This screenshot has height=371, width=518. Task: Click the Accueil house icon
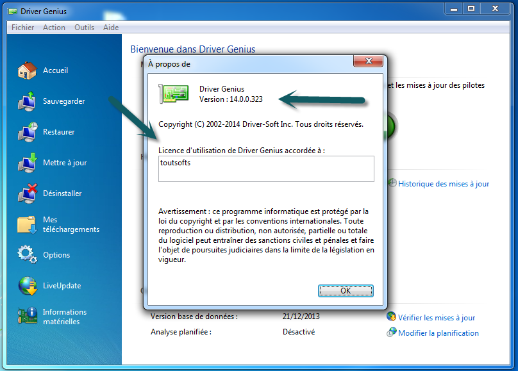pyautogui.click(x=27, y=70)
